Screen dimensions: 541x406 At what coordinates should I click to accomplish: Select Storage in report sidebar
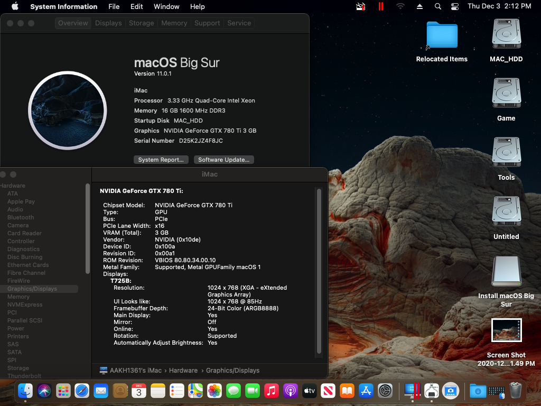tap(18, 368)
